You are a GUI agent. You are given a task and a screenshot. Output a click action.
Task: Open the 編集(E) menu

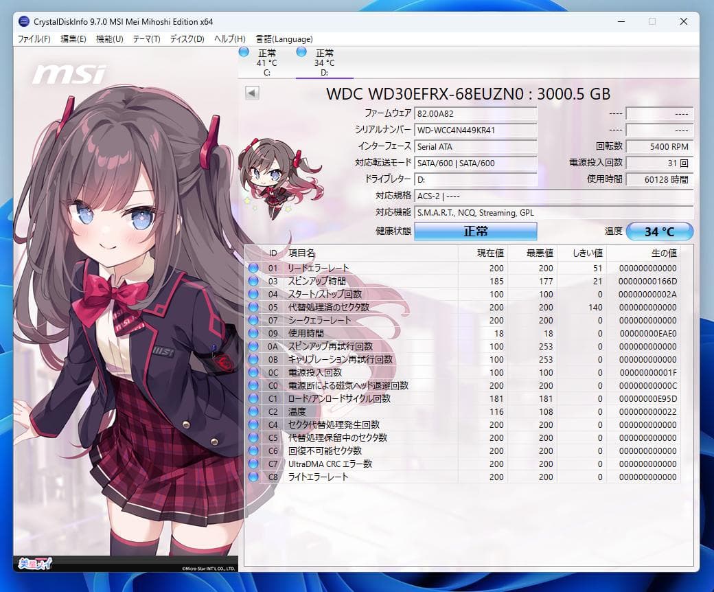[x=73, y=39]
